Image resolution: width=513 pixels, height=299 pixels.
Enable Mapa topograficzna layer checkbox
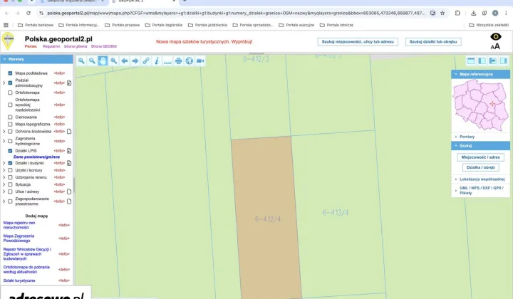pos(10,124)
